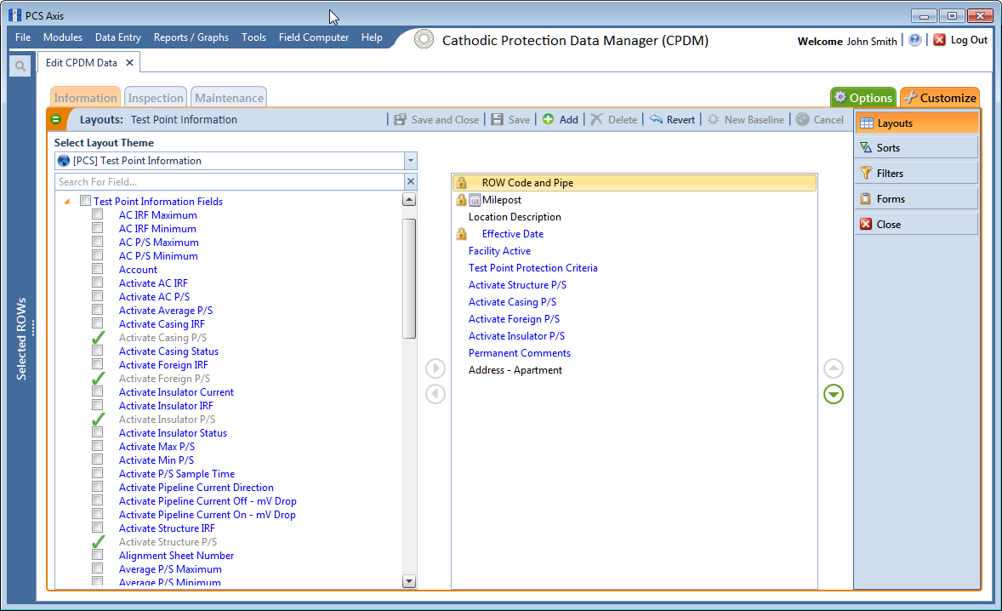Select Activate Pipeline Current Direction field
The height and width of the screenshot is (611, 1002).
point(196,487)
